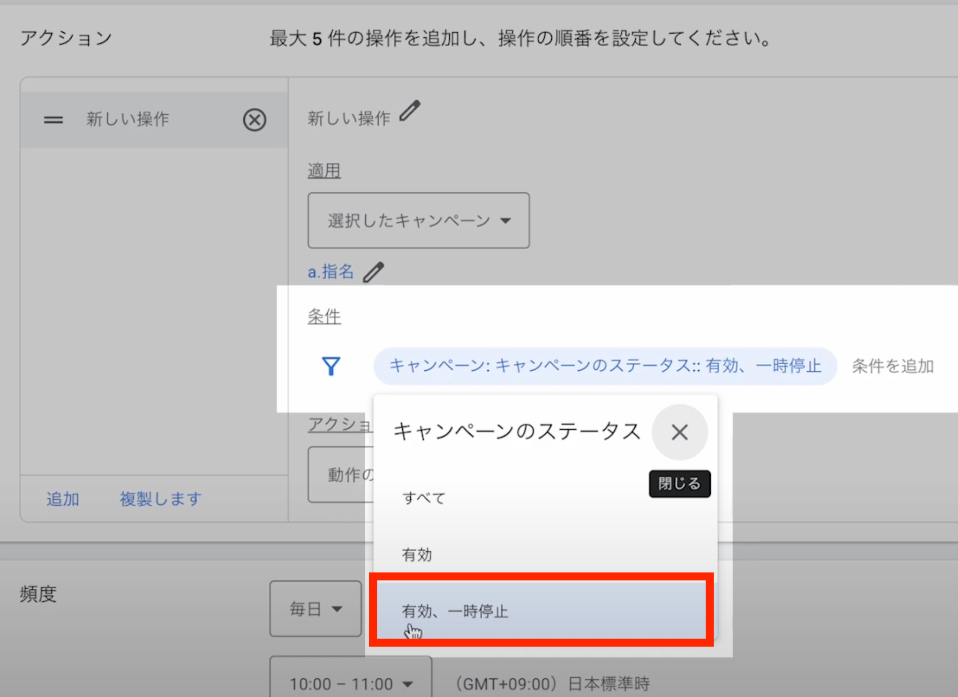Image resolution: width=958 pixels, height=697 pixels.
Task: Click the pencil icon next to 新しい操作 title
Action: coord(410,111)
